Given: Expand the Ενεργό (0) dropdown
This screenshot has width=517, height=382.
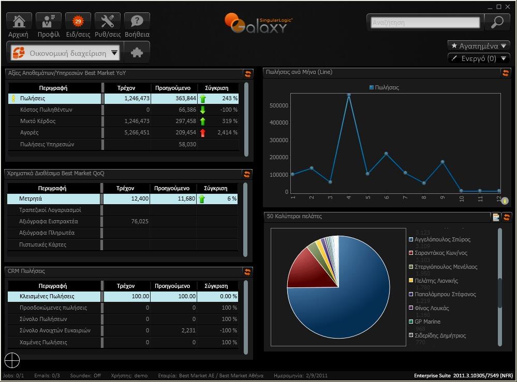Looking at the screenshot, I should 479,58.
